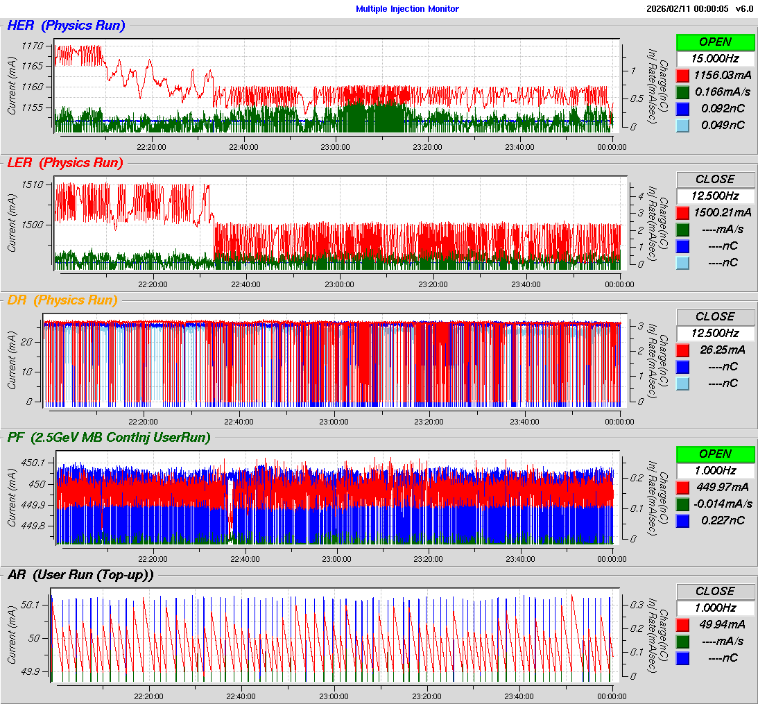758x704 pixels.
Task: Click the light blue swatch beside 0.049nC
Action: coord(682,126)
